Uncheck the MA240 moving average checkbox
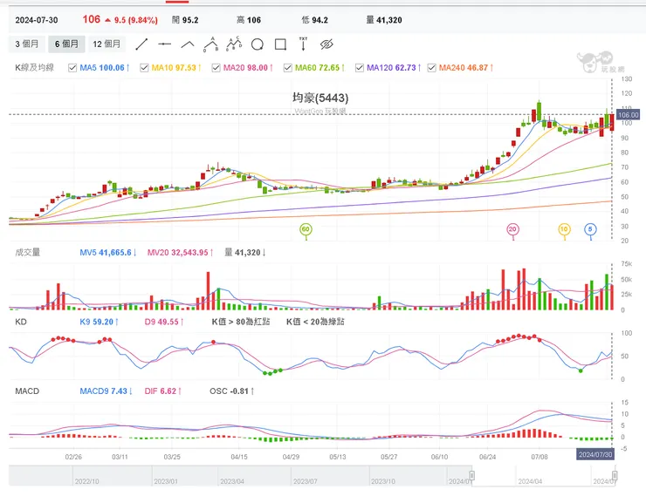This screenshot has width=646, height=496. point(432,68)
